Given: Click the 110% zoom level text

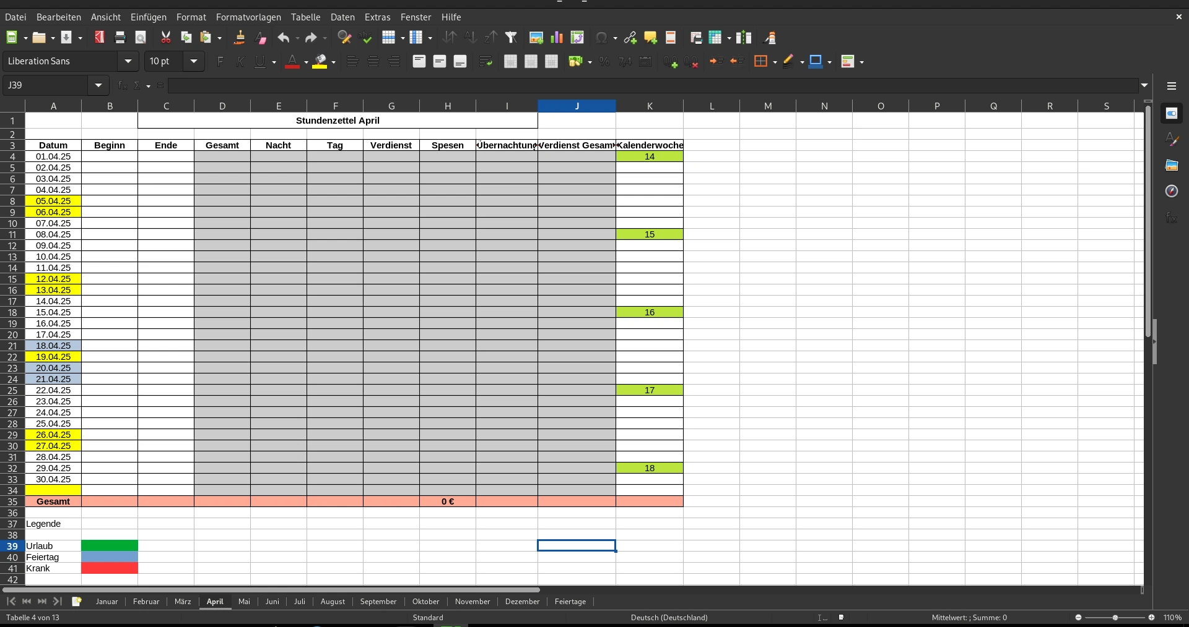Looking at the screenshot, I should [1172, 617].
